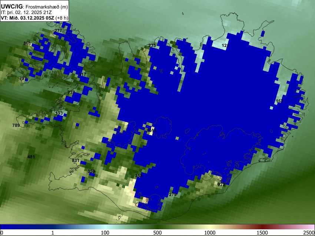Click the map value 167 in the east
Screen dimensions: 315x236
[x=279, y=101]
